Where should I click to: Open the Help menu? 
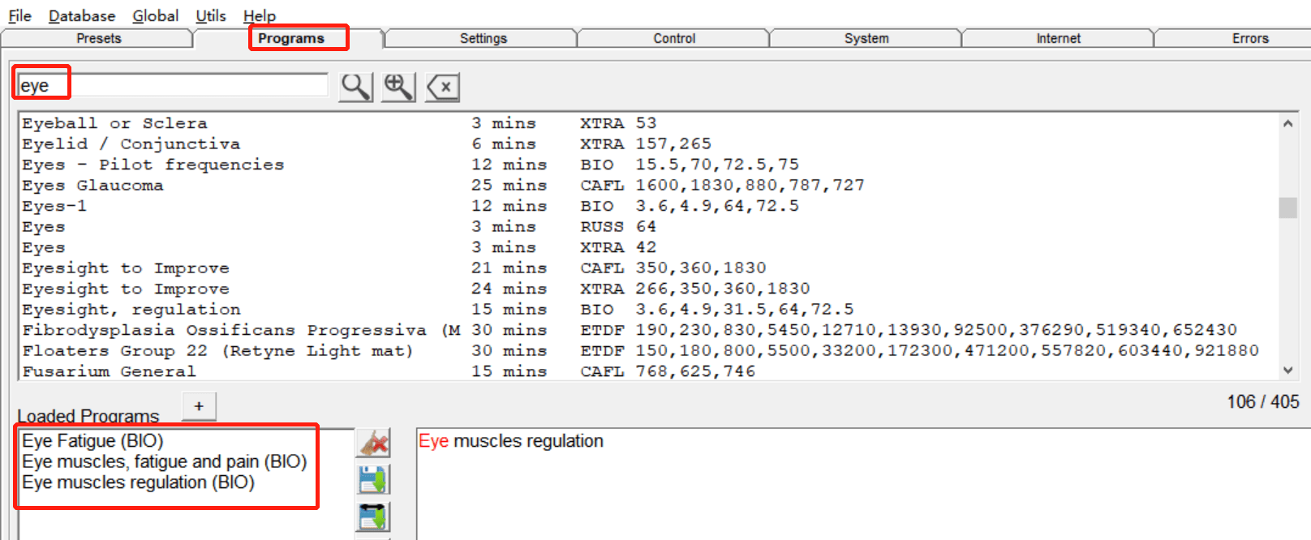pos(260,15)
